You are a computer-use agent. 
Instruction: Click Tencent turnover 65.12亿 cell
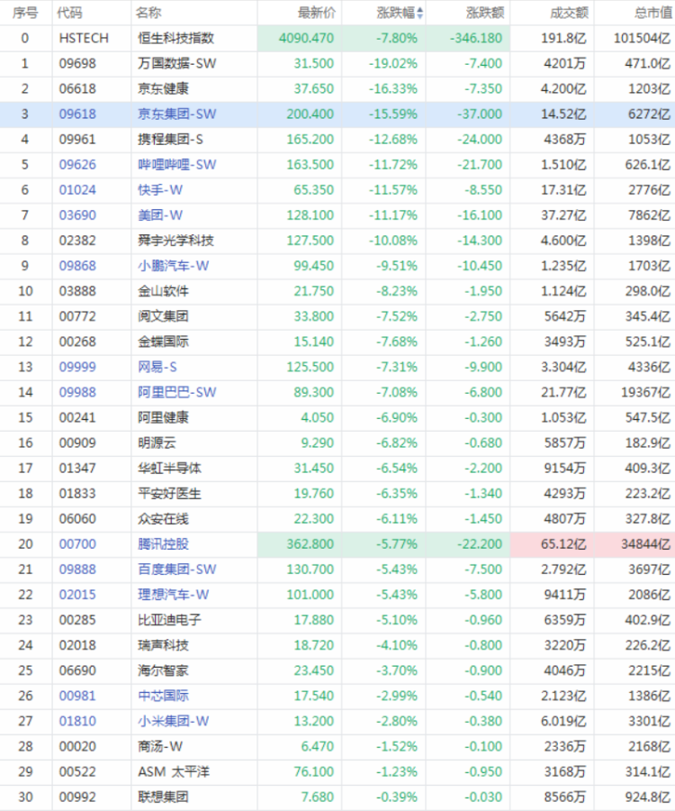[x=563, y=544]
